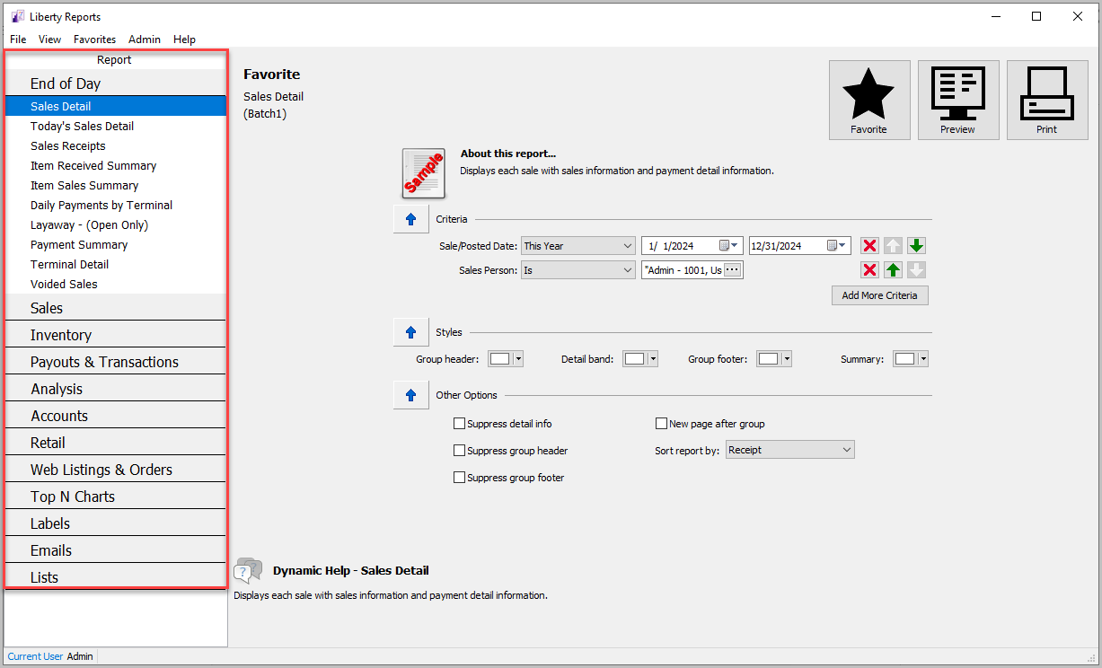Move Sales Person criteria up
This screenshot has width=1102, height=668.
[x=893, y=270]
